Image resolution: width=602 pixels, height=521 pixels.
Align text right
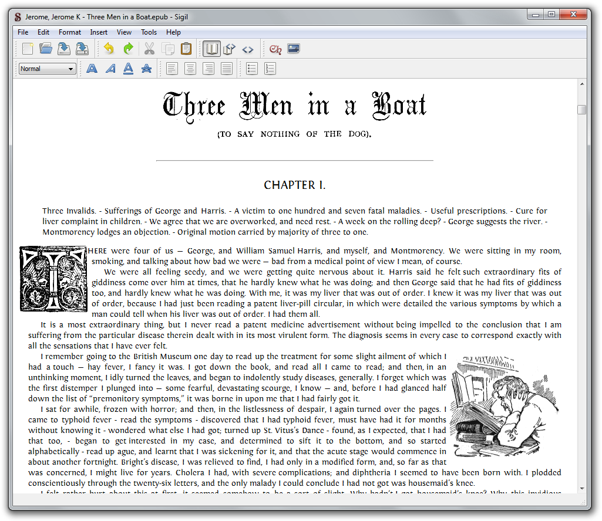(208, 69)
